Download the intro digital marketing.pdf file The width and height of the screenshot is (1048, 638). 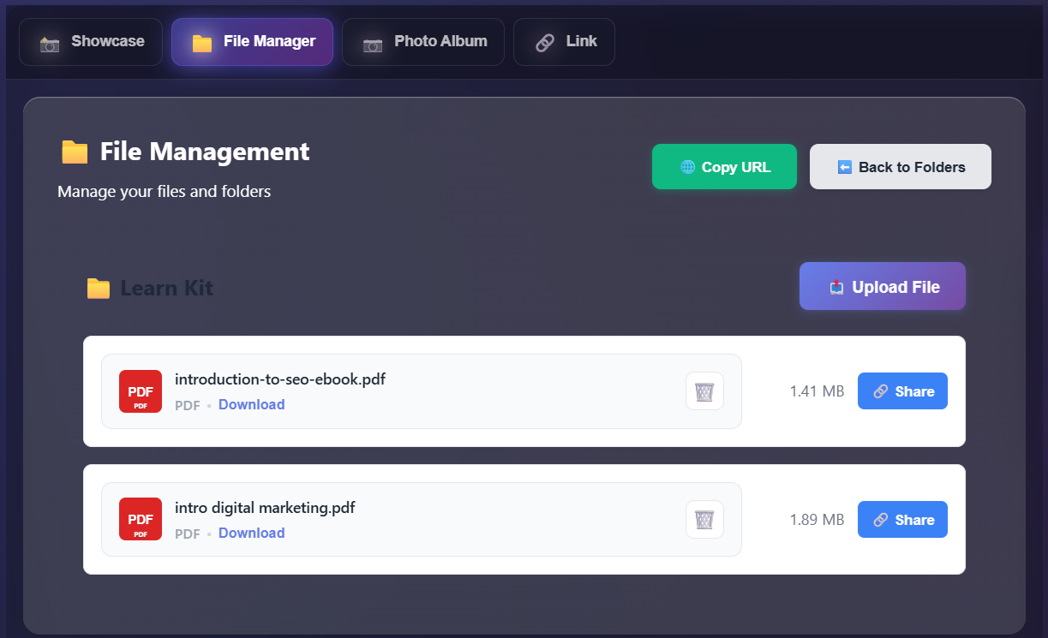tap(251, 533)
